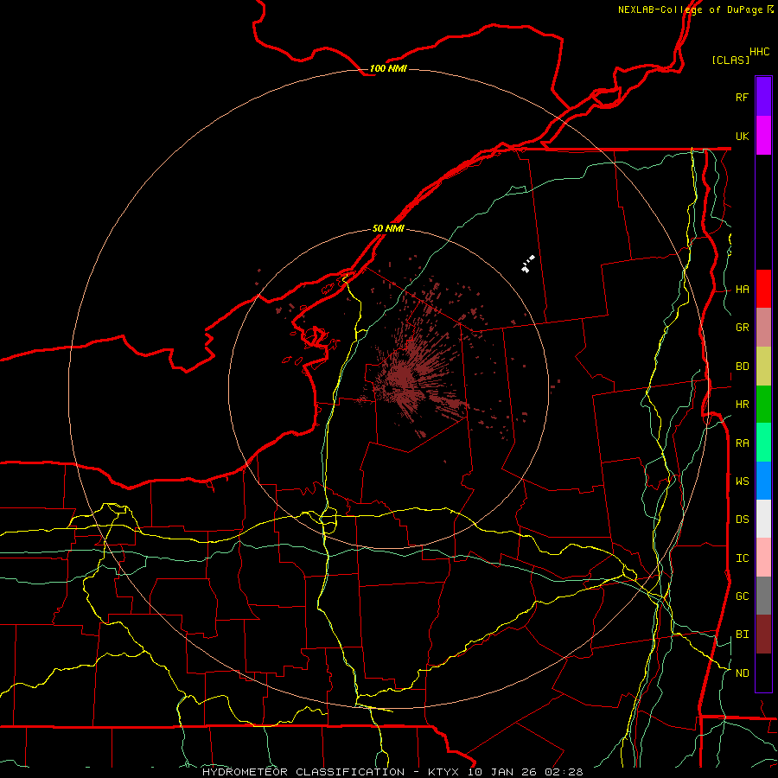Select the GR salmon legend swatch
778x778 pixels.
point(763,328)
